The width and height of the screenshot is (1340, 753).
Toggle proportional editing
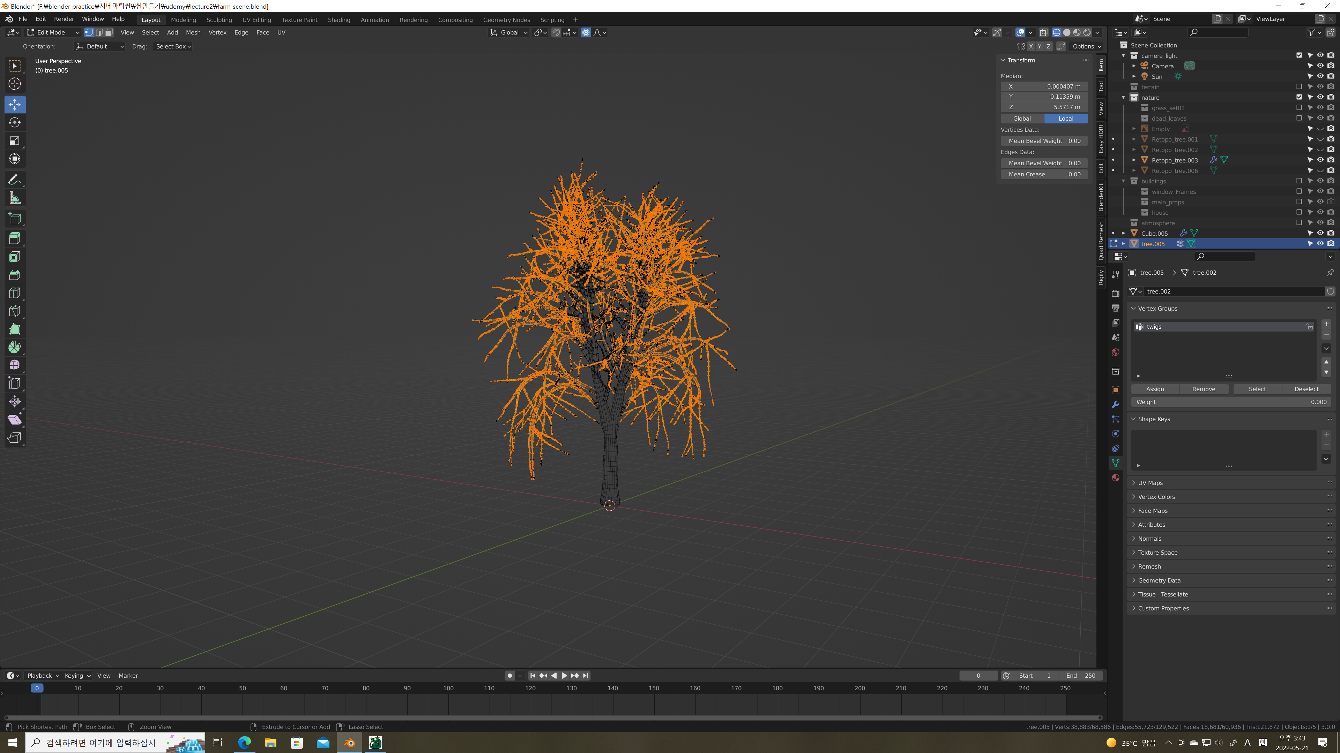coord(586,32)
